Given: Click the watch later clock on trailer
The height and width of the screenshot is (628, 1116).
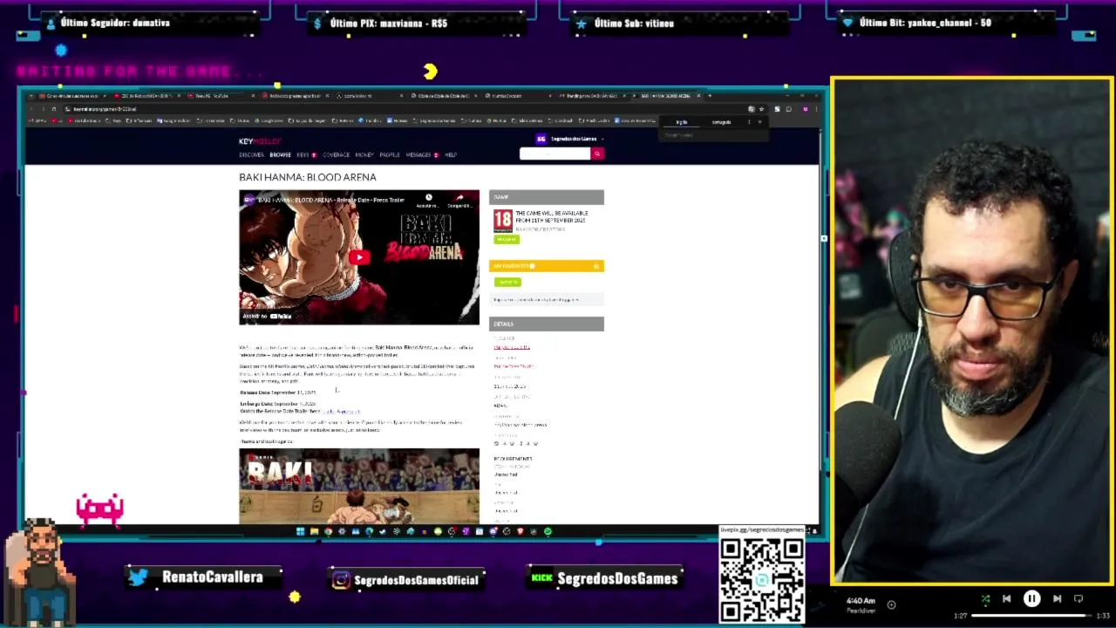Looking at the screenshot, I should click(x=428, y=200).
